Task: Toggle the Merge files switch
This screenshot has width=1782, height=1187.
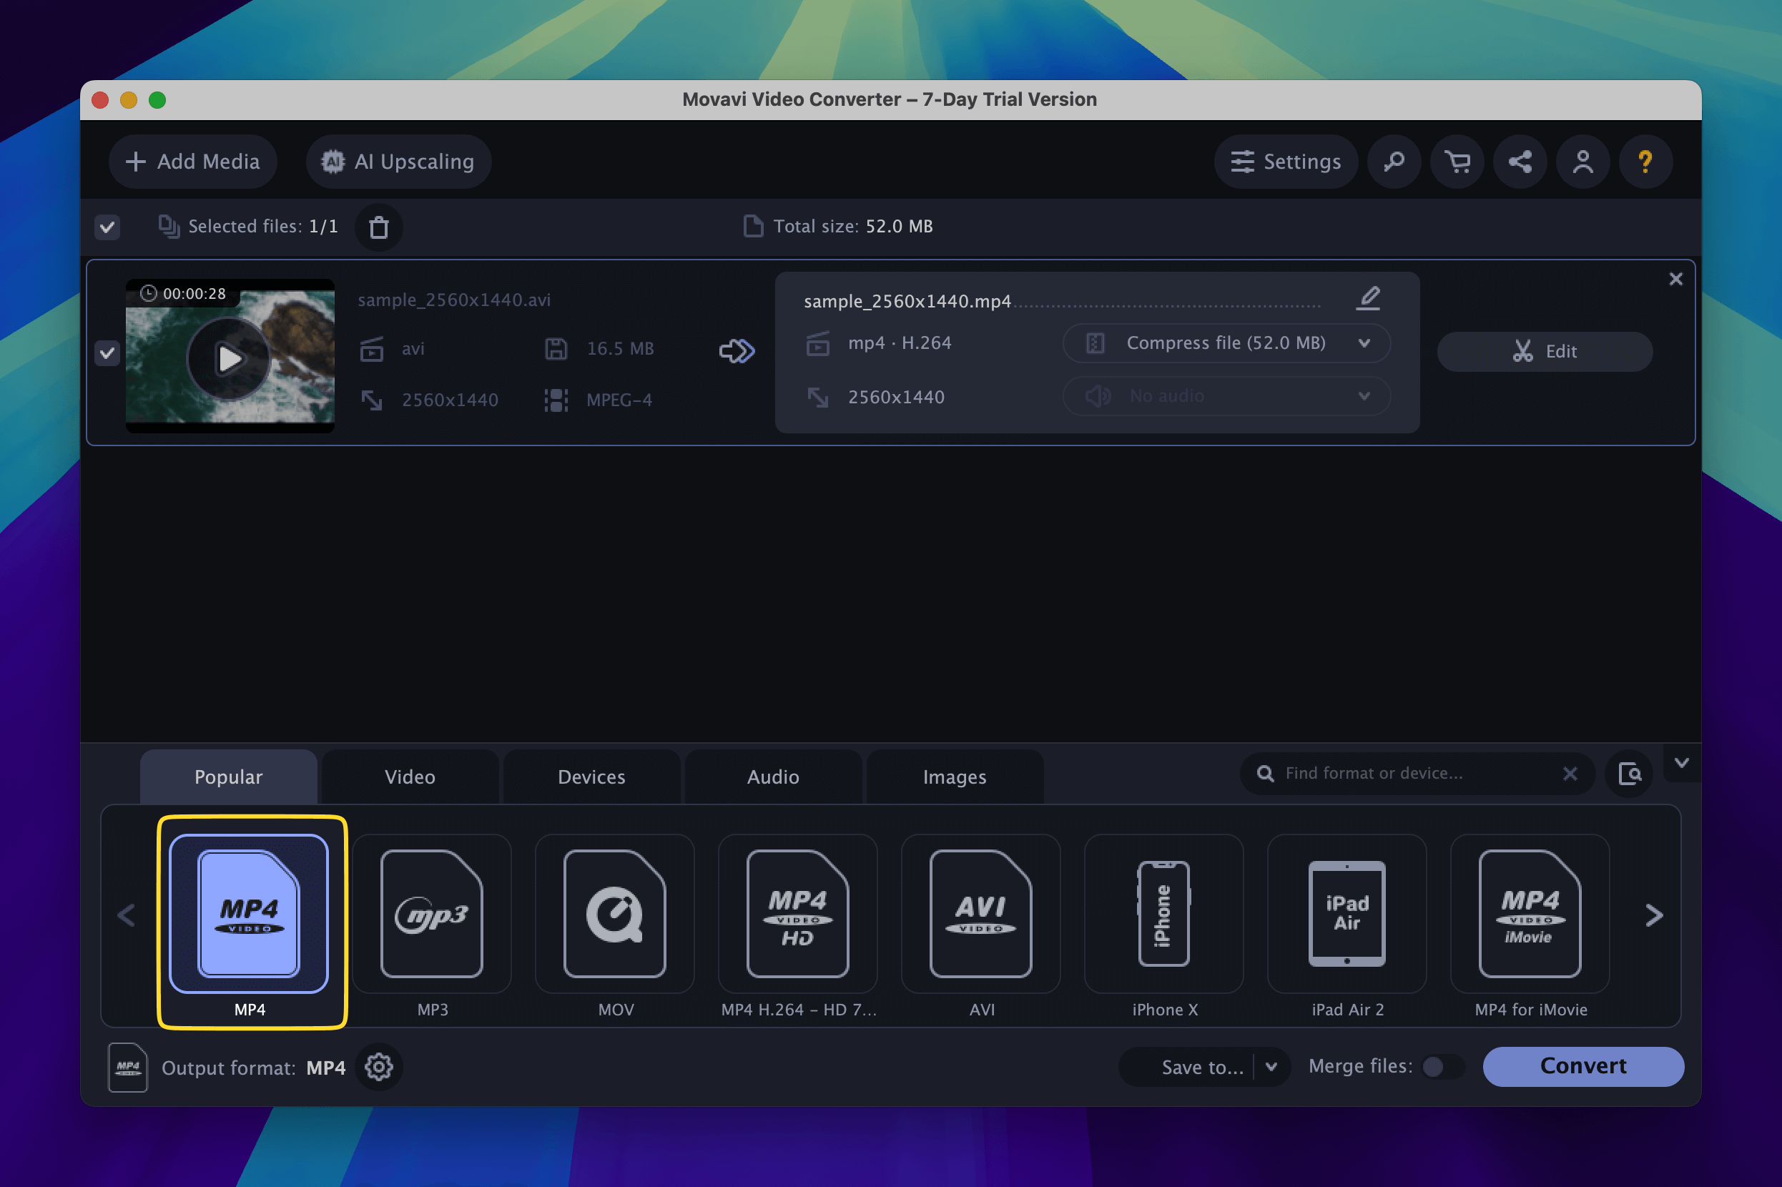Action: click(1442, 1067)
